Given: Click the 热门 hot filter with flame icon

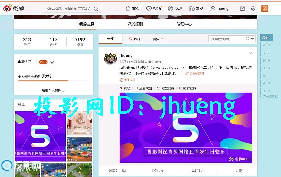Looking at the screenshot, I should [135, 39].
